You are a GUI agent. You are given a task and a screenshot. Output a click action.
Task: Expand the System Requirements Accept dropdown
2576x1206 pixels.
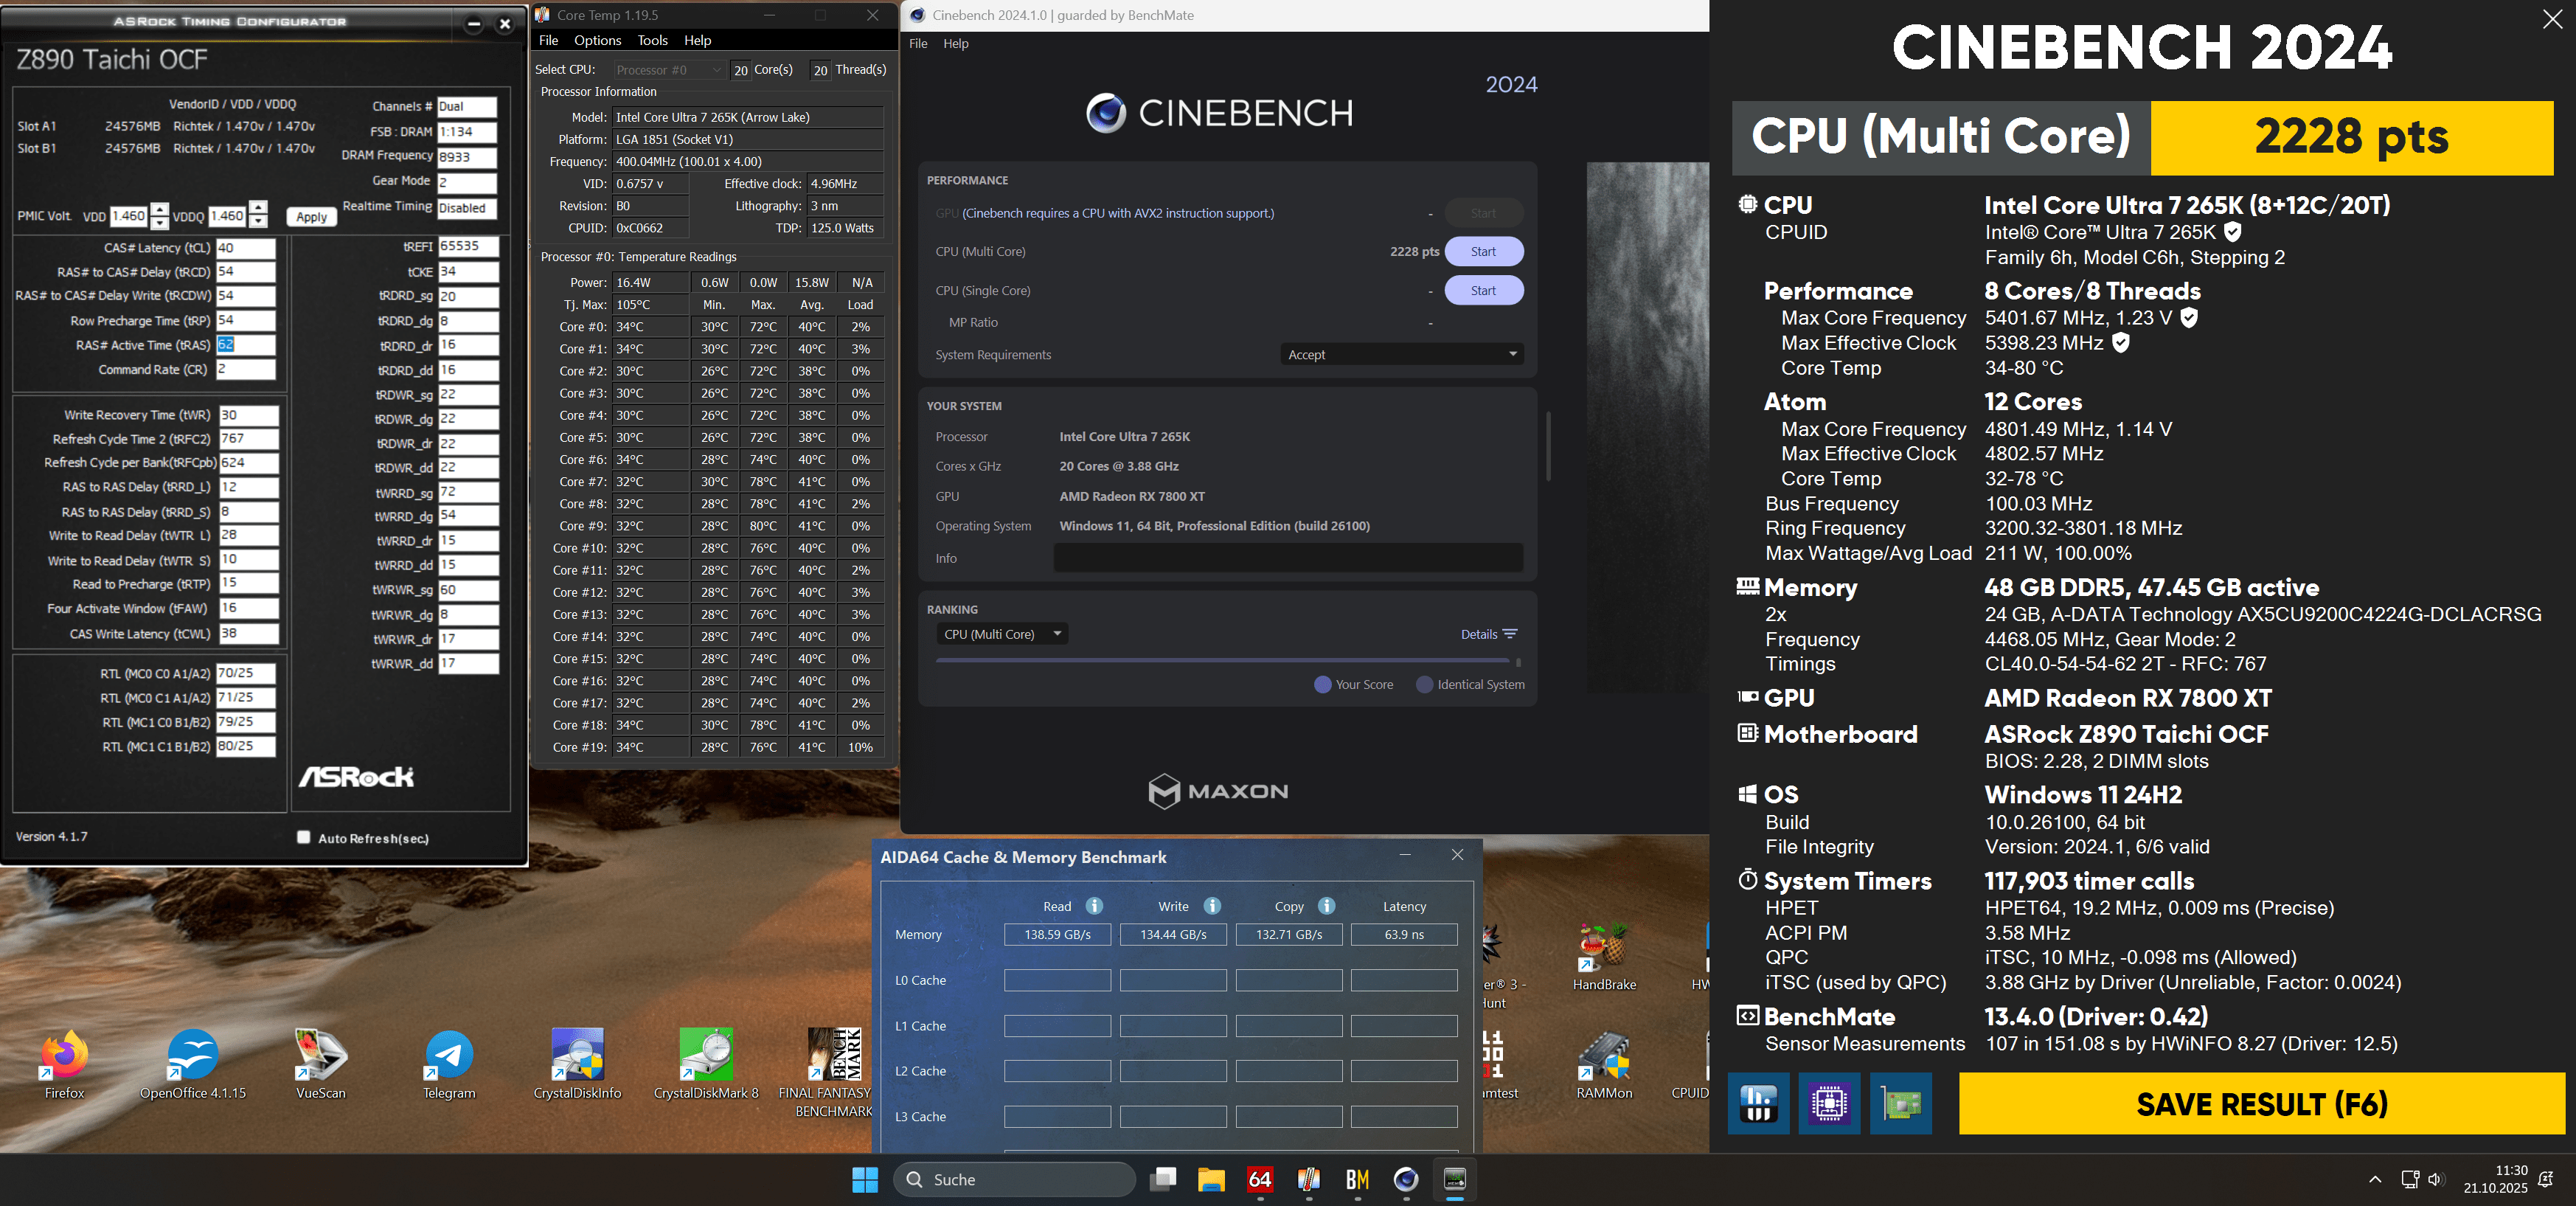[x=1401, y=355]
